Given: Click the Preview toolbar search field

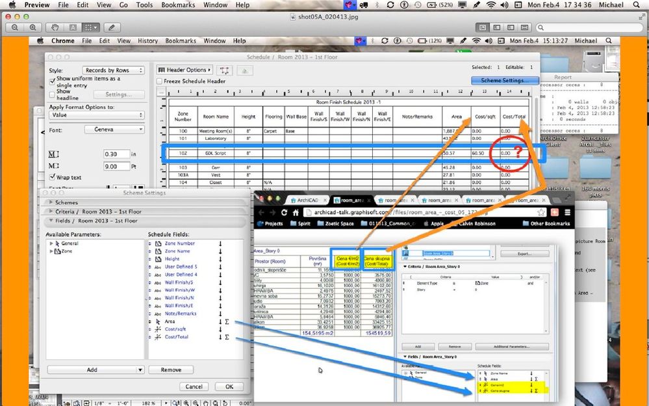Looking at the screenshot, I should coord(590,27).
